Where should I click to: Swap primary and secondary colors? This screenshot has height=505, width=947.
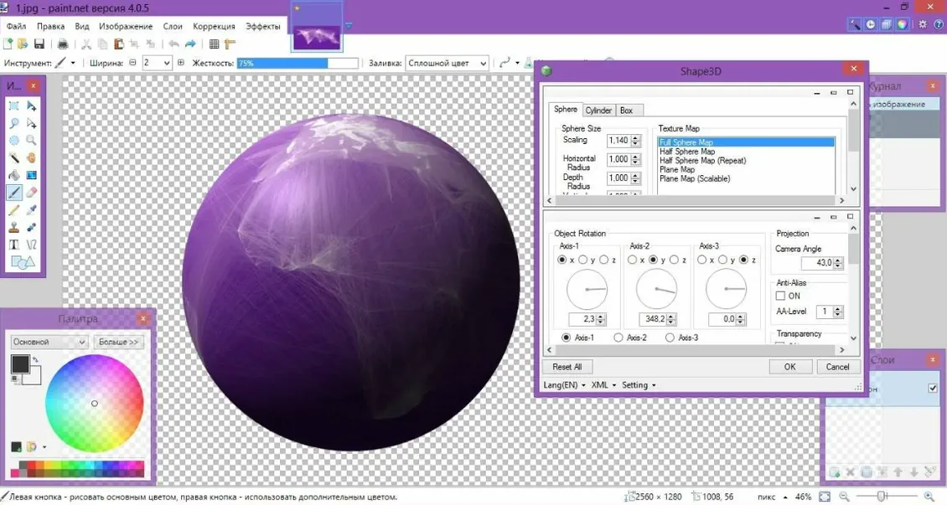(35, 360)
